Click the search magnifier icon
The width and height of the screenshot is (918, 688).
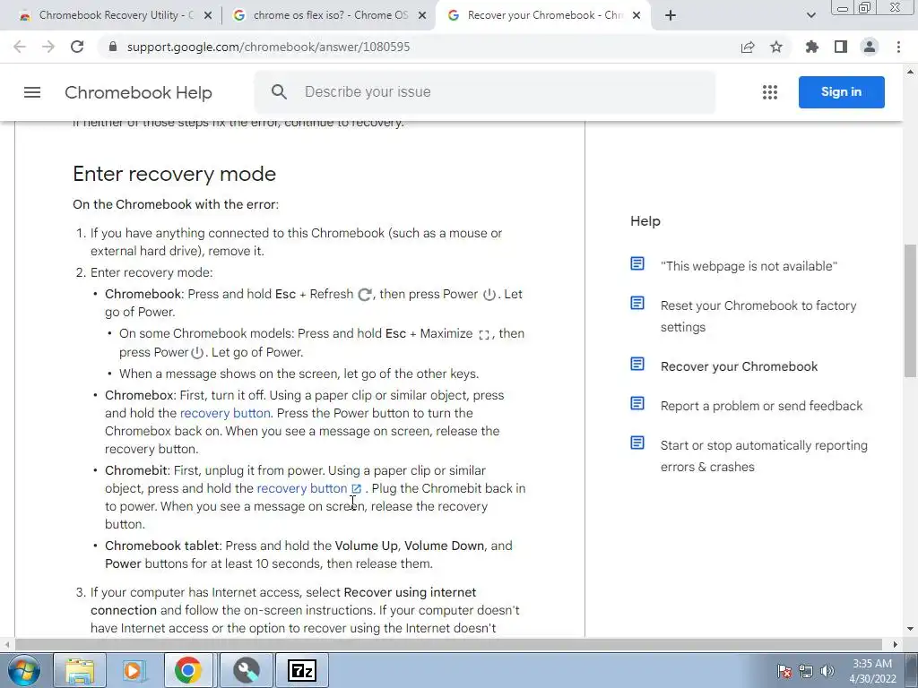point(280,92)
